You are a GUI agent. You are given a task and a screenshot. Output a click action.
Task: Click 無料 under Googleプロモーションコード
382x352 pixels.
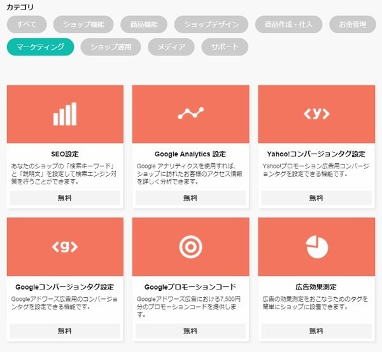[190, 331]
